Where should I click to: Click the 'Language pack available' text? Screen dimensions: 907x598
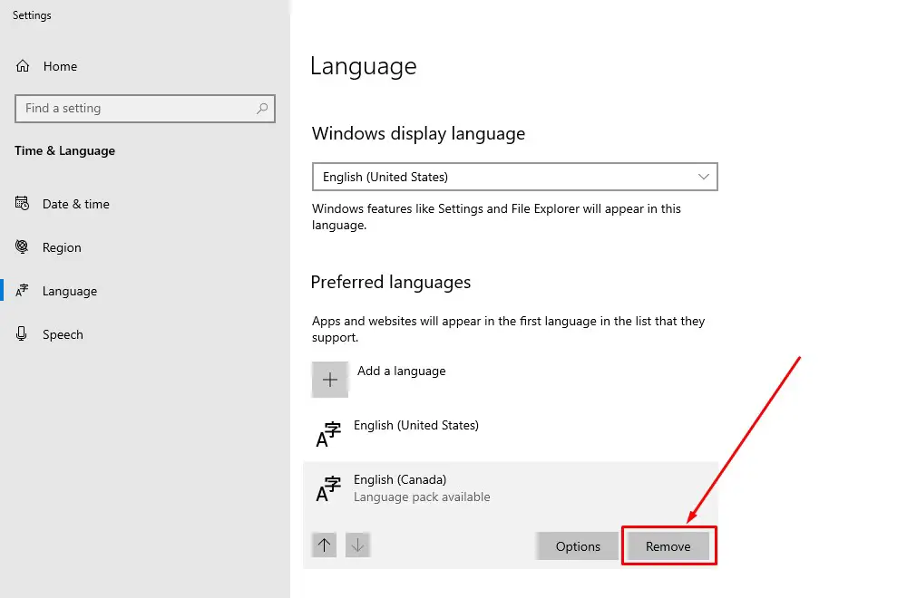(x=422, y=497)
